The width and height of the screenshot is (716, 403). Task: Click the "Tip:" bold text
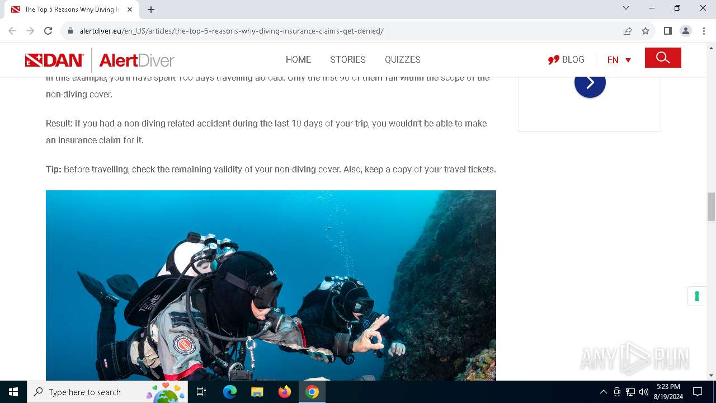tap(54, 169)
